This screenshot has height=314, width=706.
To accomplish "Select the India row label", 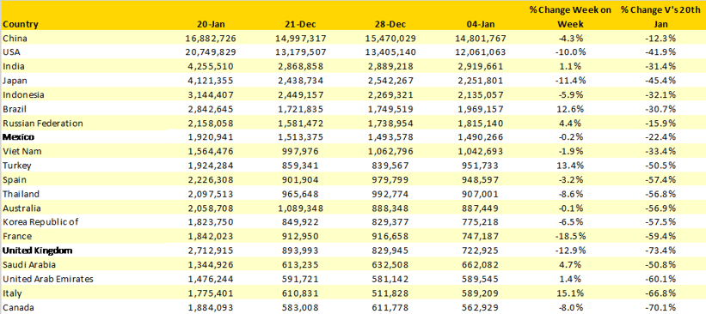I will pos(14,66).
